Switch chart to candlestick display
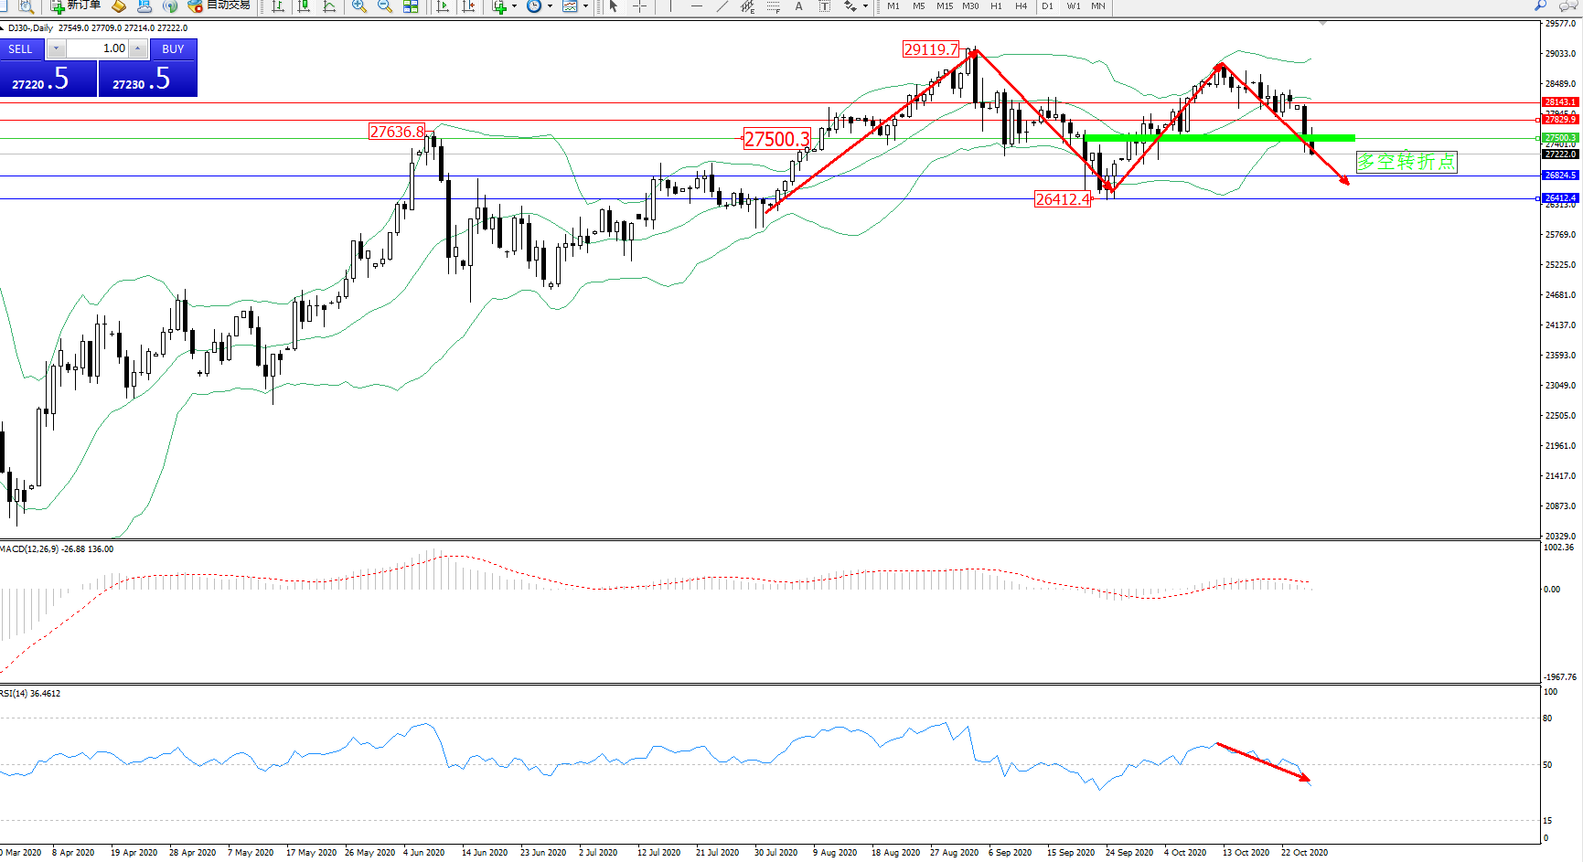1583x862 pixels. point(304,6)
